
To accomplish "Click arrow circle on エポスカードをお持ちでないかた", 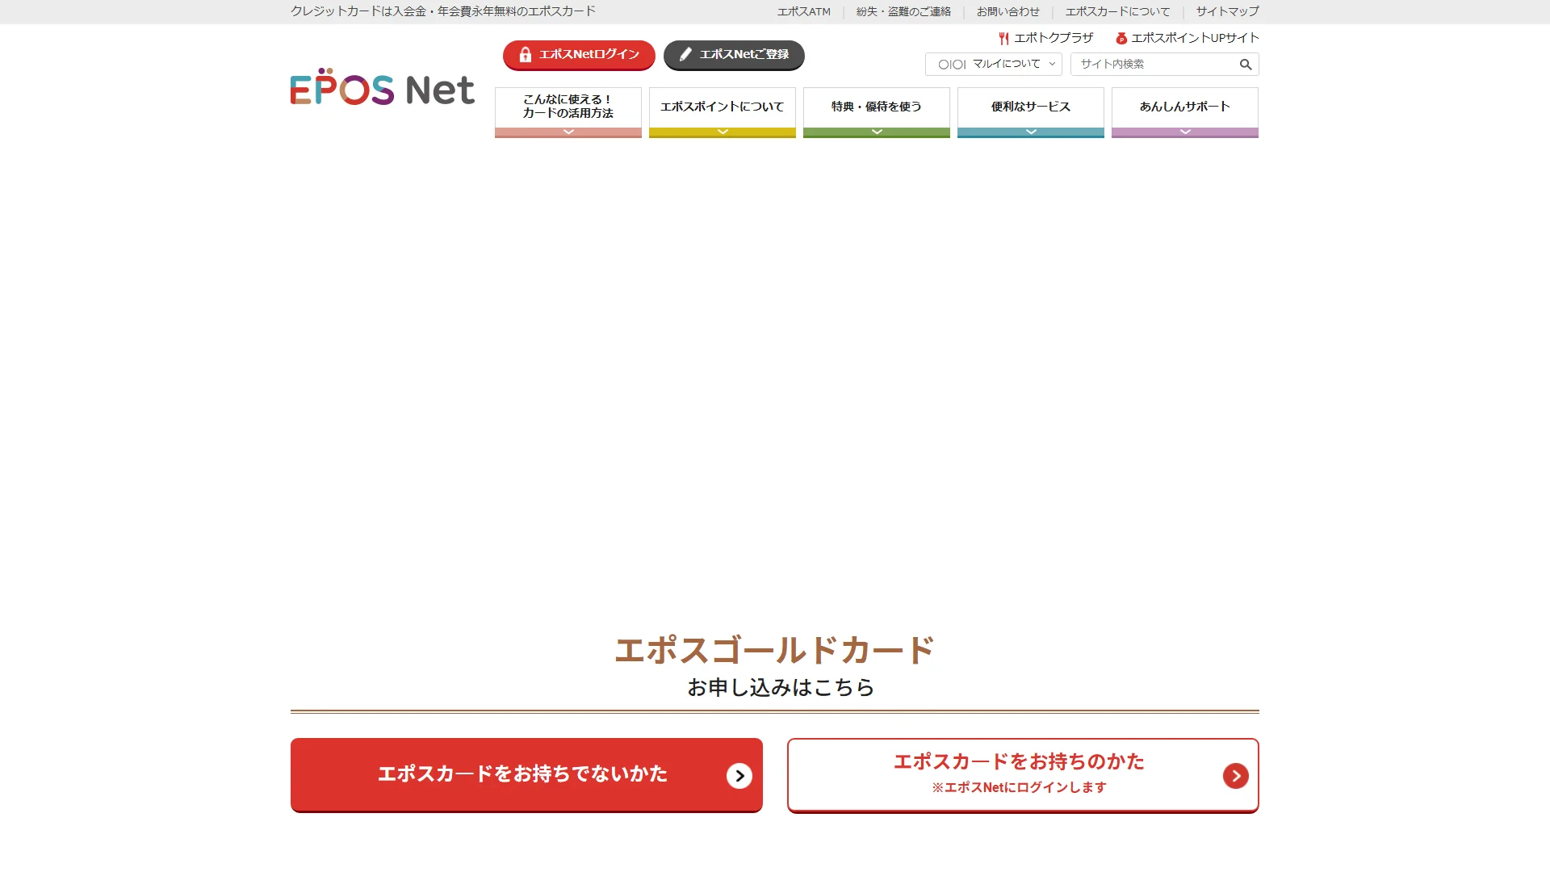I will [739, 775].
